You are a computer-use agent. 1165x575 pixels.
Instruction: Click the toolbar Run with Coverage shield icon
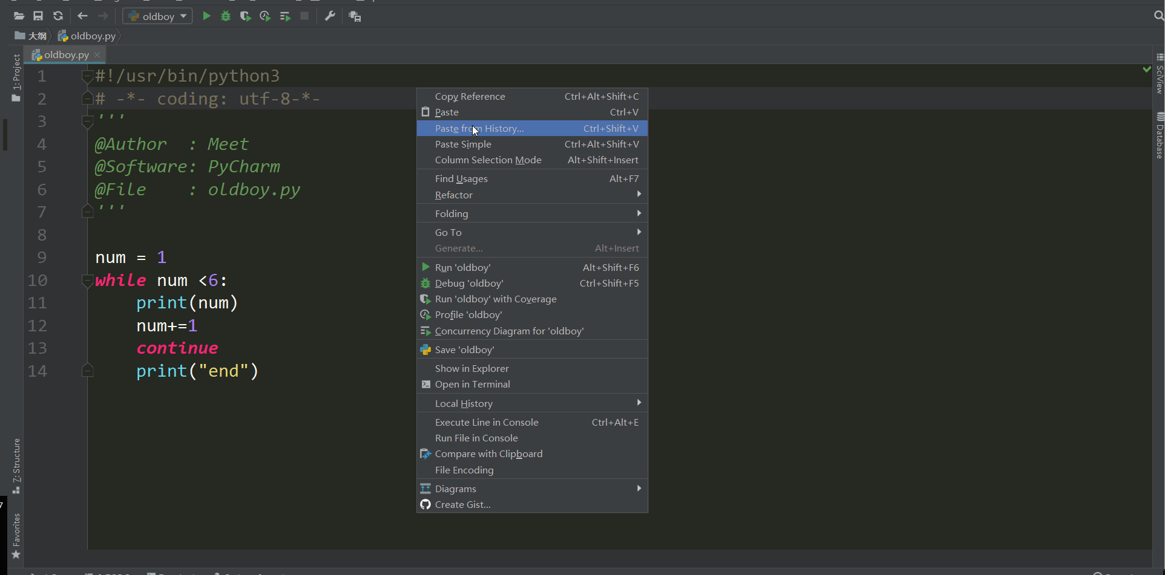(245, 16)
